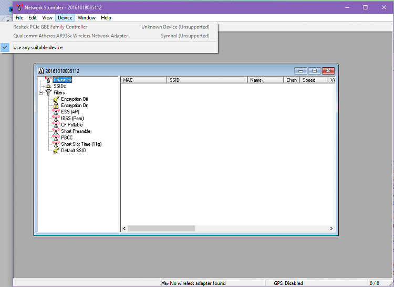Select SSIDs tree node
This screenshot has height=287, width=394.
pyautogui.click(x=60, y=86)
